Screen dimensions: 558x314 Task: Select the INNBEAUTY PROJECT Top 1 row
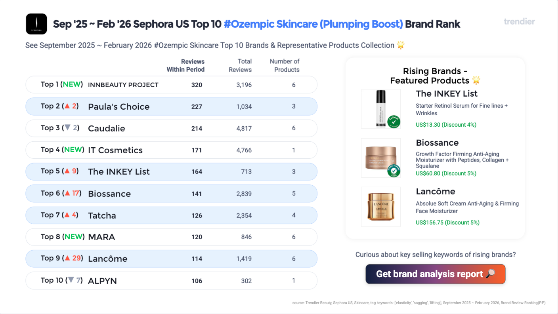click(171, 85)
